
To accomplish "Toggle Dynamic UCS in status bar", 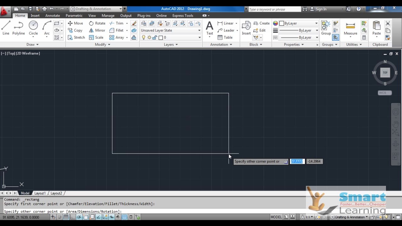I will coord(105,217).
